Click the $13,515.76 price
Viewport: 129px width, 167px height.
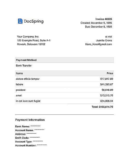[x=107, y=96]
